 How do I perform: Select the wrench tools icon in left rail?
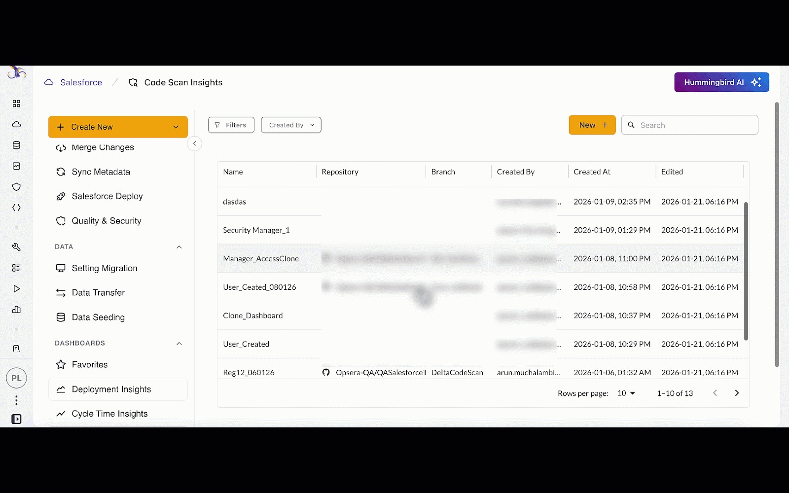[16, 247]
